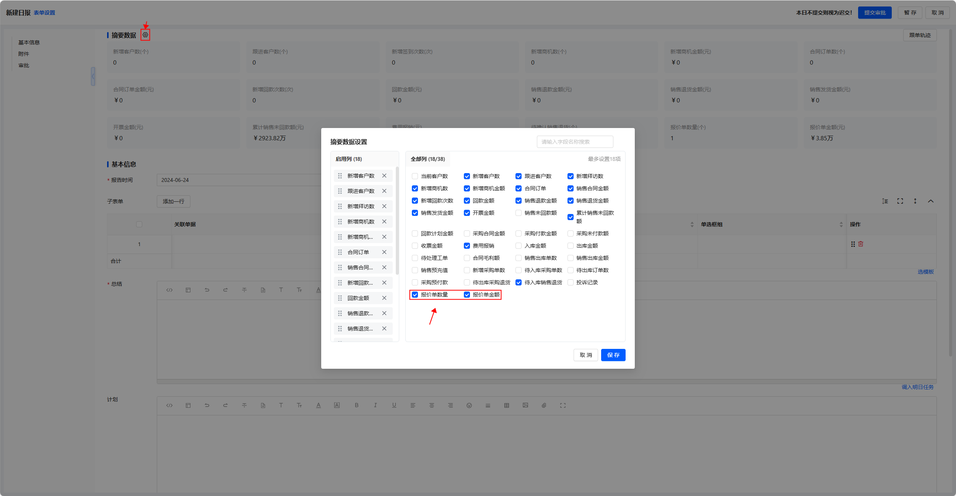956x496 pixels.
Task: Click the field name search box
Action: tap(575, 142)
